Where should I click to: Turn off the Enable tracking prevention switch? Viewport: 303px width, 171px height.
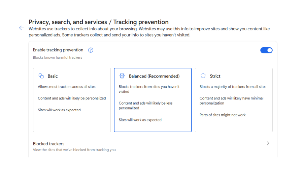[266, 50]
